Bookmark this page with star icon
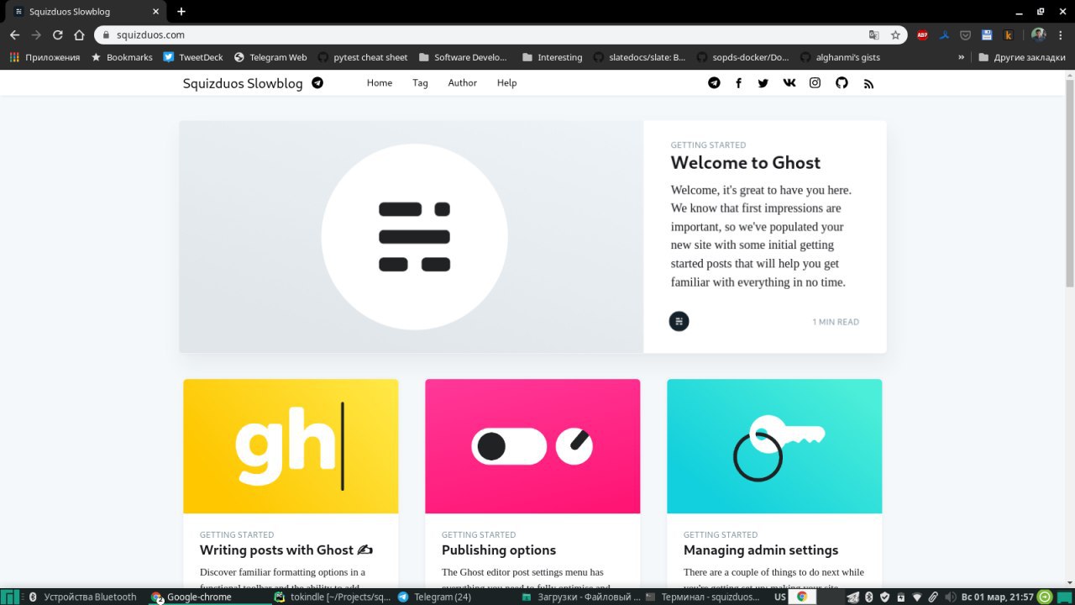 895,35
